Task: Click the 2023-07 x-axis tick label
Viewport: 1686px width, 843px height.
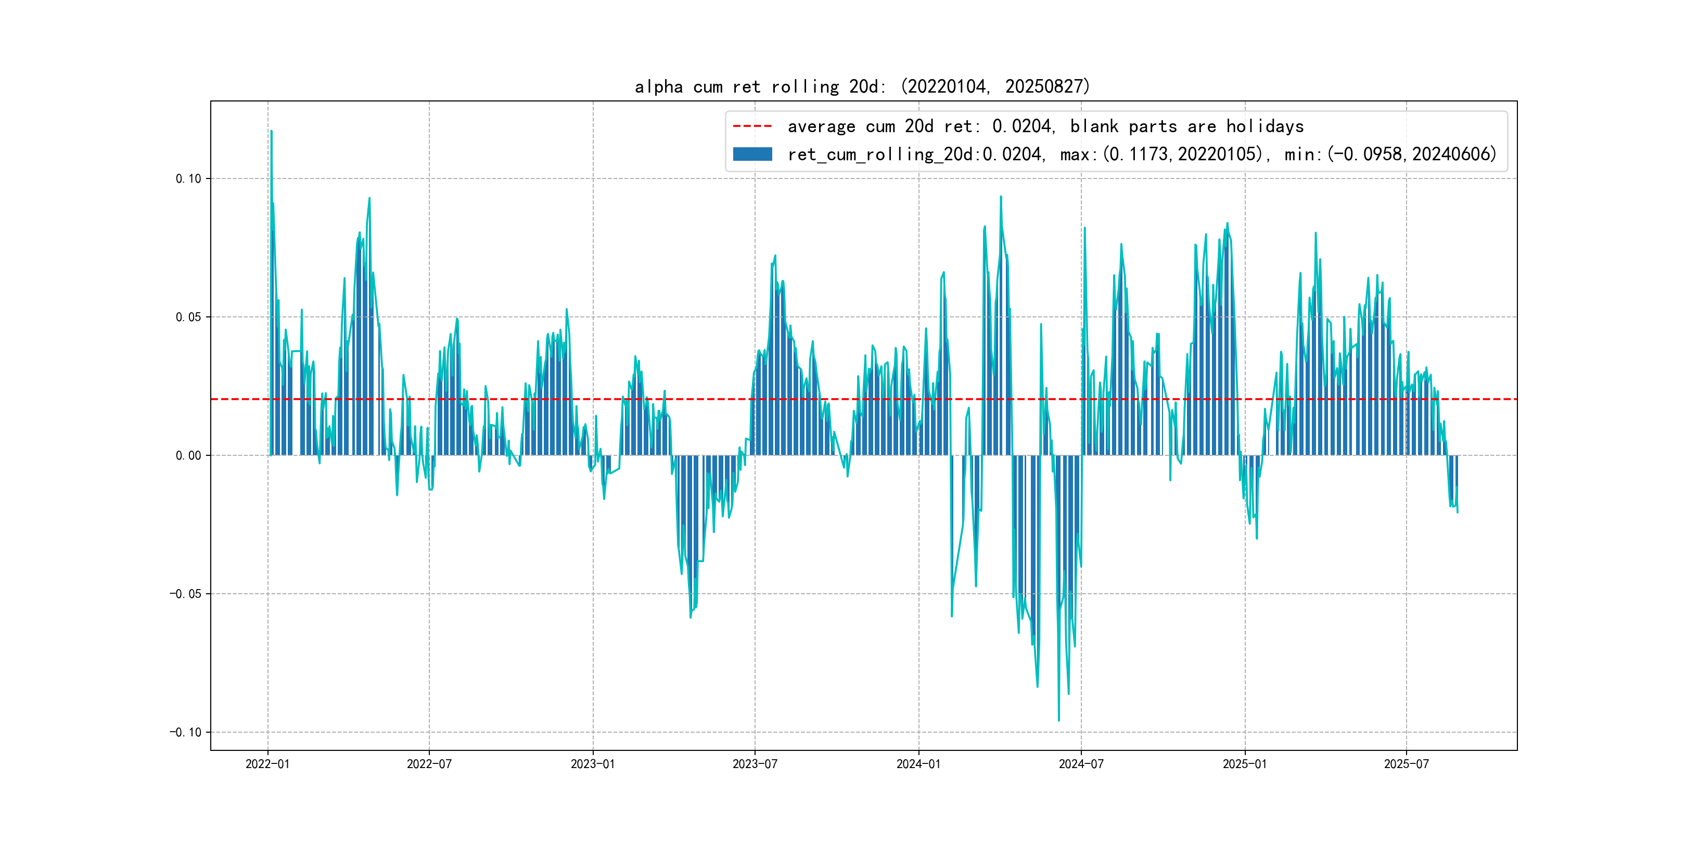Action: point(755,764)
